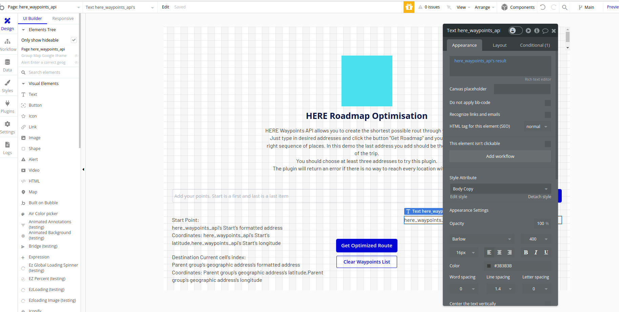
Task: Open HTML tag normal dropdown
Action: [537, 126]
